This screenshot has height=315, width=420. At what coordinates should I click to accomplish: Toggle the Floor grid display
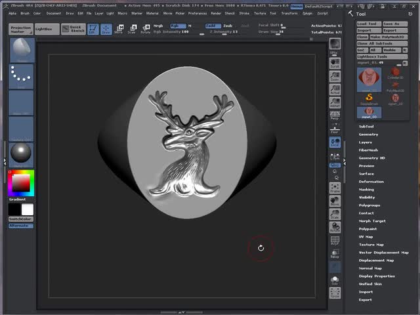coord(335,130)
